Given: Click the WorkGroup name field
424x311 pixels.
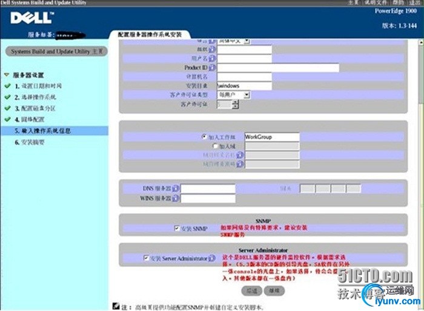Looking at the screenshot, I should pos(272,137).
